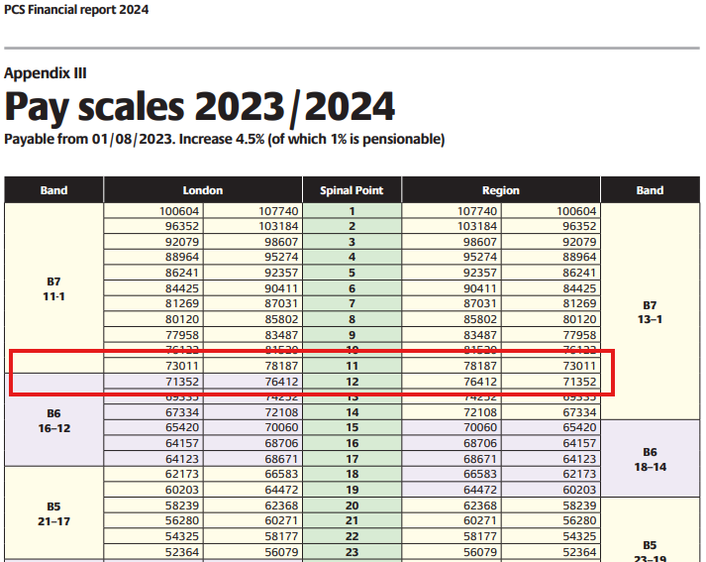Click spinal point 12 cell
This screenshot has height=562, width=706.
tap(352, 382)
